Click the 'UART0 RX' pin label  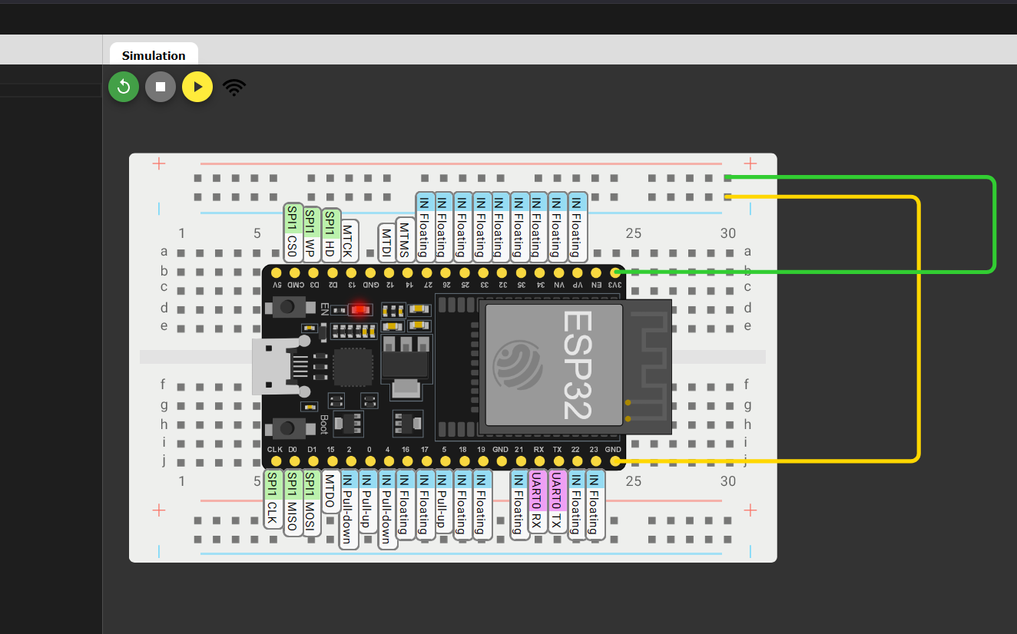[x=538, y=502]
